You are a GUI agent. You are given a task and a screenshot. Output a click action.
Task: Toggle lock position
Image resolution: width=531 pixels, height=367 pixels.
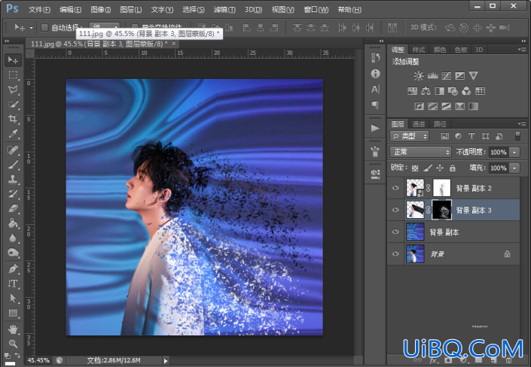point(440,168)
